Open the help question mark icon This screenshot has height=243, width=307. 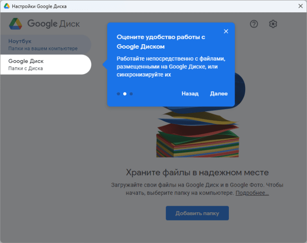coord(254,24)
